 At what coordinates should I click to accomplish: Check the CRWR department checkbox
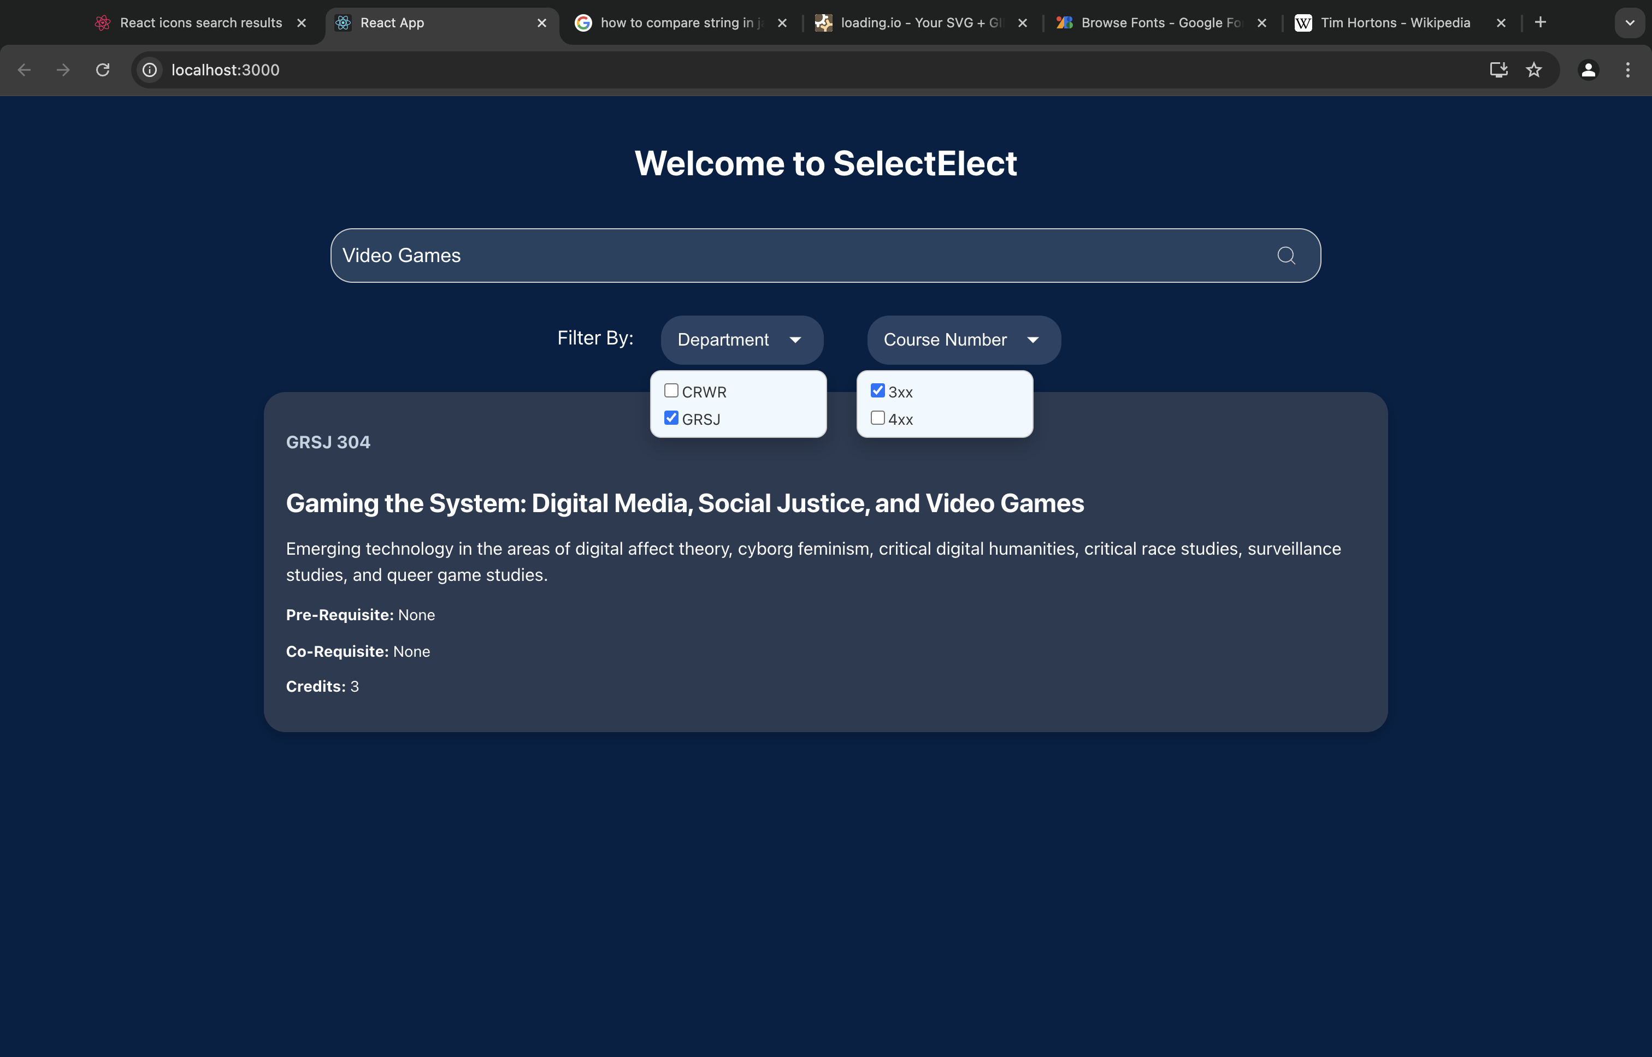[671, 390]
